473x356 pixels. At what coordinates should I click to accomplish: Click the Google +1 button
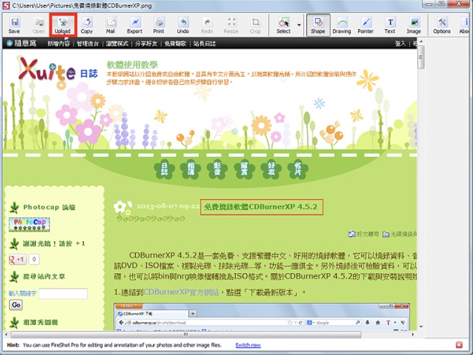coord(17,259)
